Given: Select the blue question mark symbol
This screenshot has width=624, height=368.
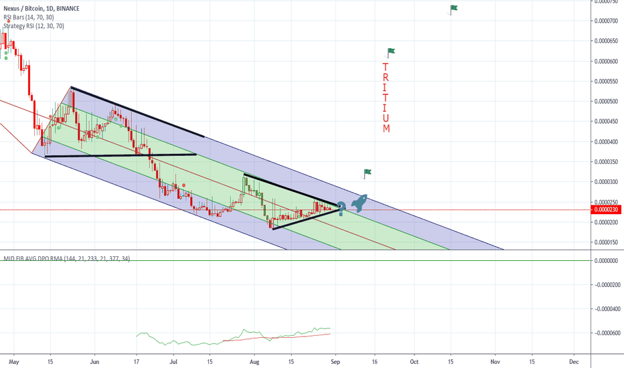Looking at the screenshot, I should point(341,209).
